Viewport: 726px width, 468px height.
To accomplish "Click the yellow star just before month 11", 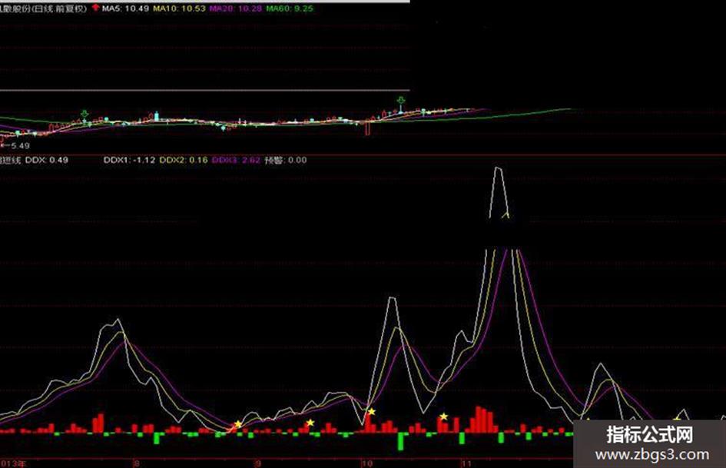I will tap(443, 417).
